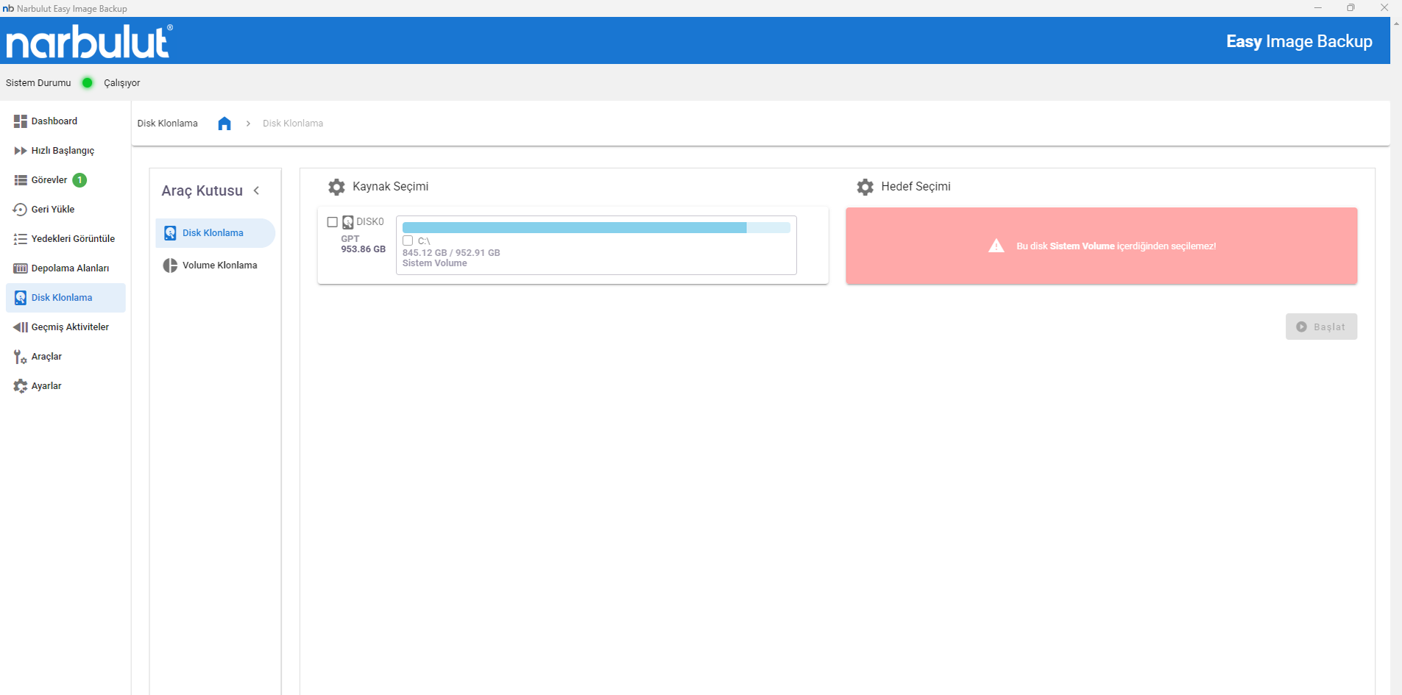Open Depolama Alanları storage icon

[20, 268]
